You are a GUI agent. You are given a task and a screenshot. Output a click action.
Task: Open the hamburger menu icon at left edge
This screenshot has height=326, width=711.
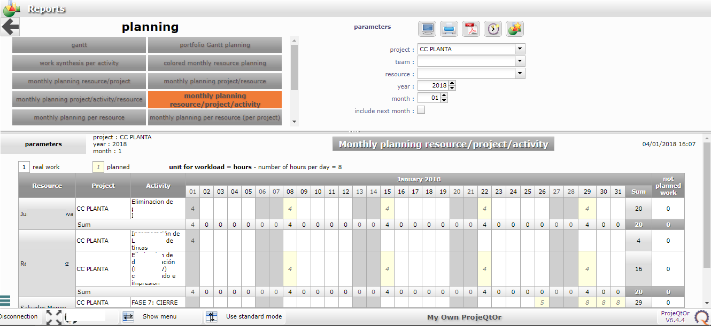[5, 301]
